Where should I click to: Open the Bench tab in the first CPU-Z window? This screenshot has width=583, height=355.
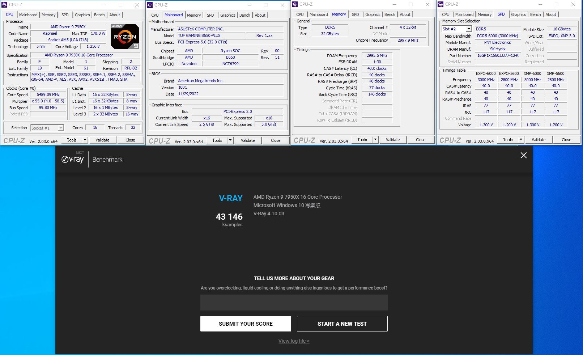[x=99, y=15]
